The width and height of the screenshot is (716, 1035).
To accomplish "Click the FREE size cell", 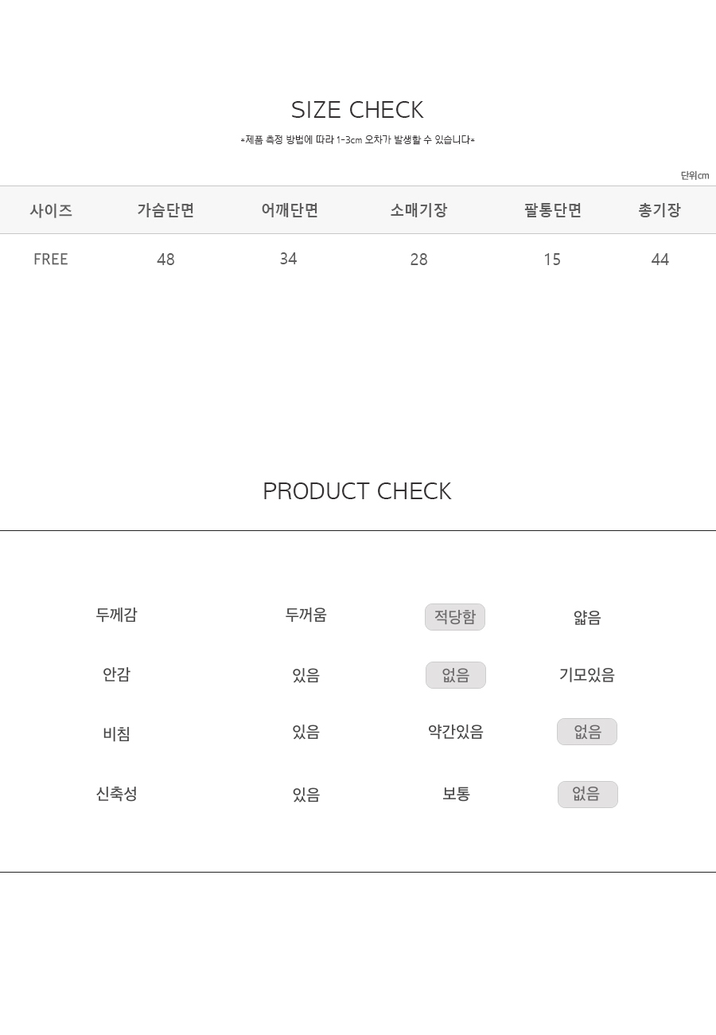I will pos(51,260).
